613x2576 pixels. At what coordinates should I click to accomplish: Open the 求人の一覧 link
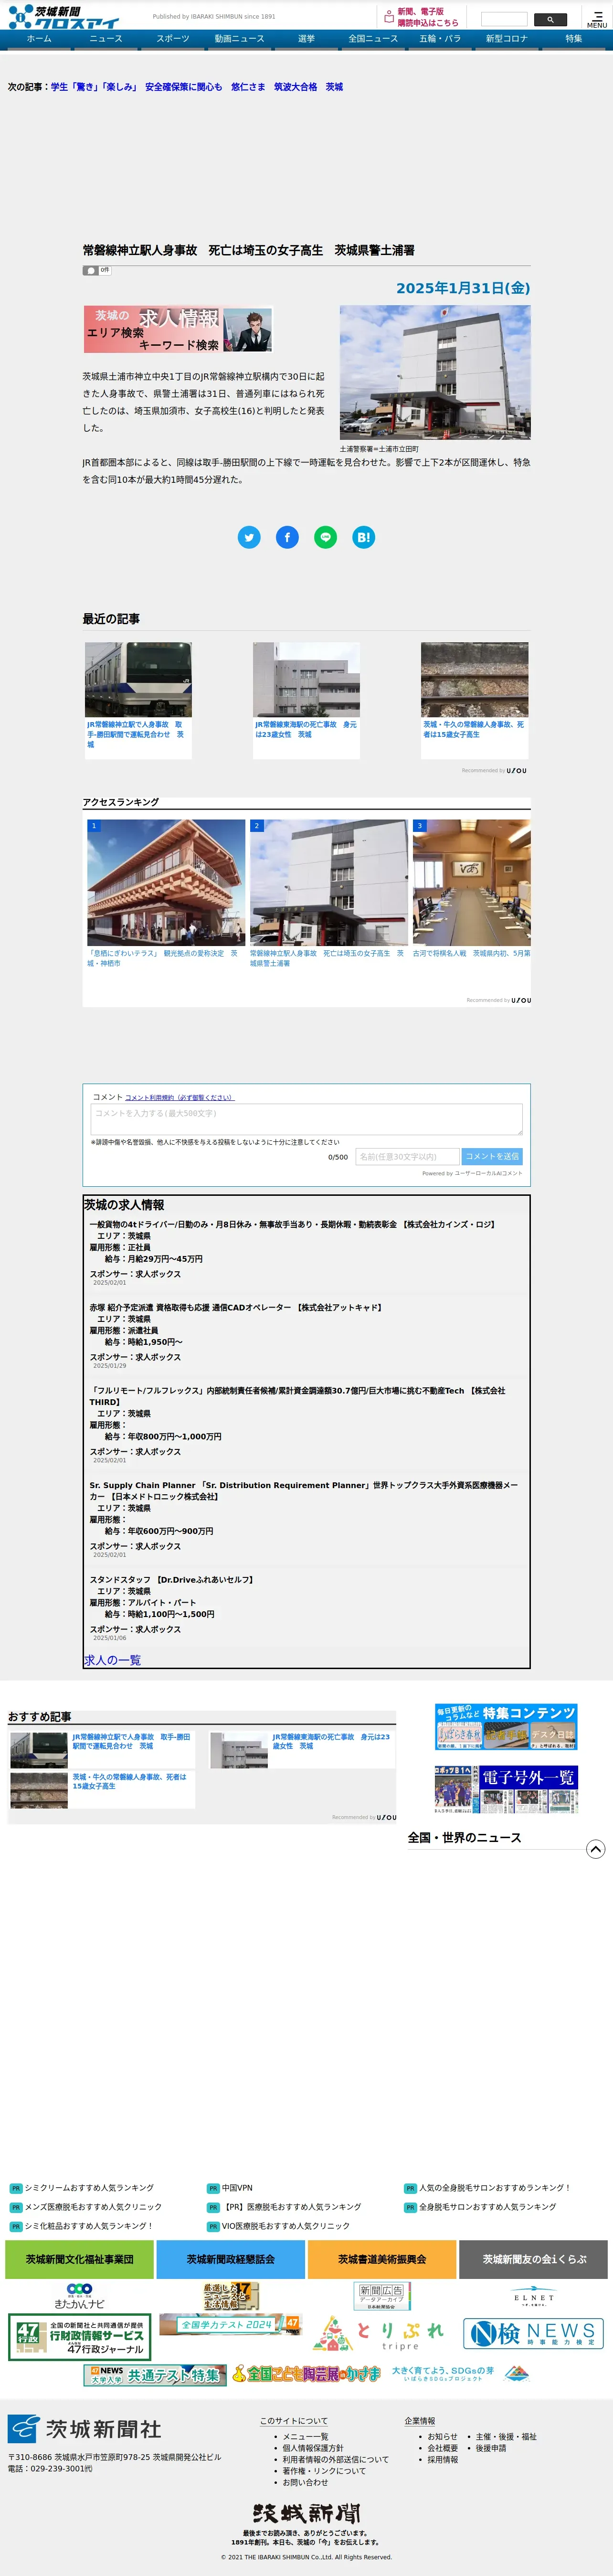[112, 1660]
